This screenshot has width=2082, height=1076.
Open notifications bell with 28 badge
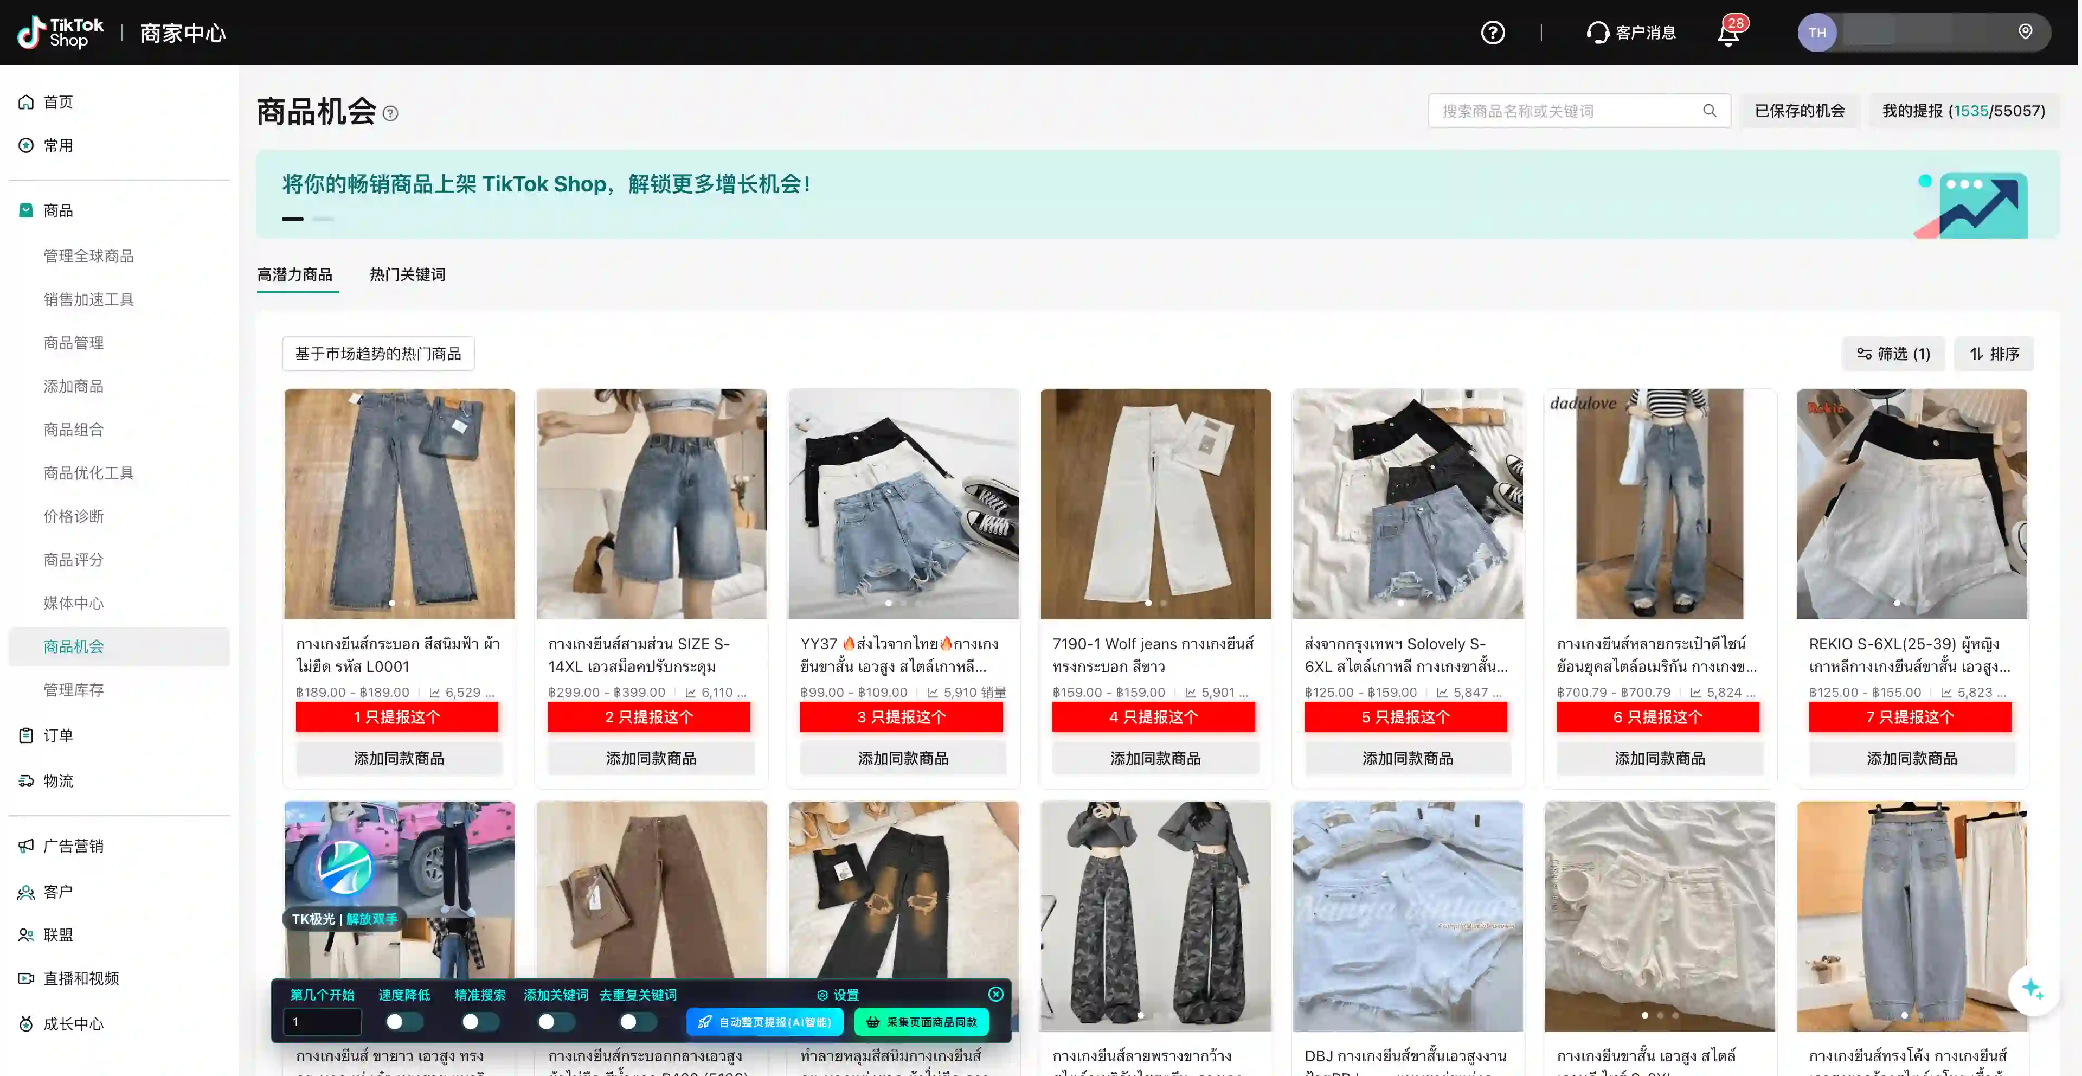[x=1728, y=34]
